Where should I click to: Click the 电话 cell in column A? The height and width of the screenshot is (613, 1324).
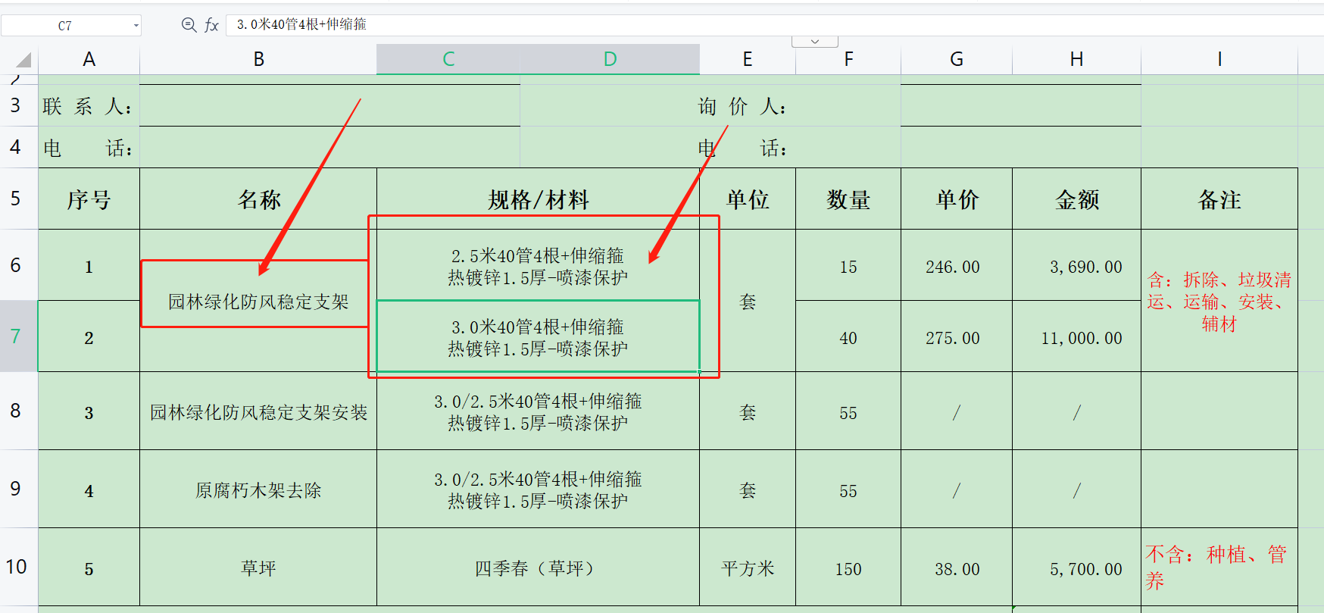[x=89, y=148]
